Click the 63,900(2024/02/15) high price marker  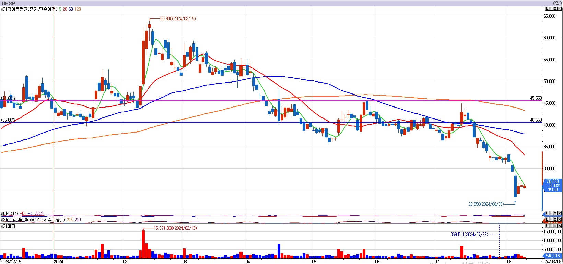click(x=178, y=18)
